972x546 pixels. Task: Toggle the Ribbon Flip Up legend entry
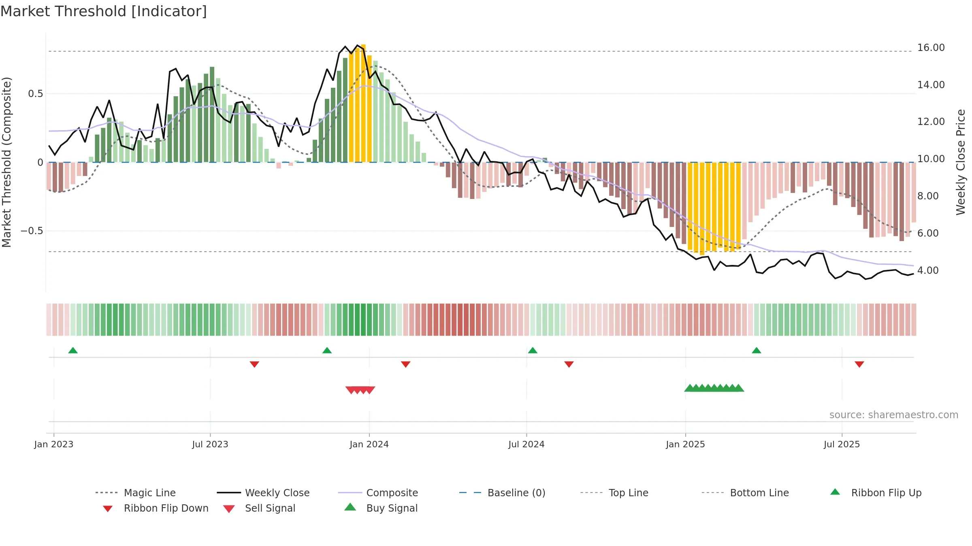coord(876,493)
